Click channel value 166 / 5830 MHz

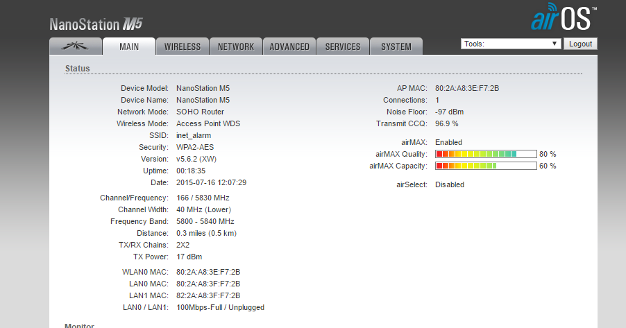(203, 198)
